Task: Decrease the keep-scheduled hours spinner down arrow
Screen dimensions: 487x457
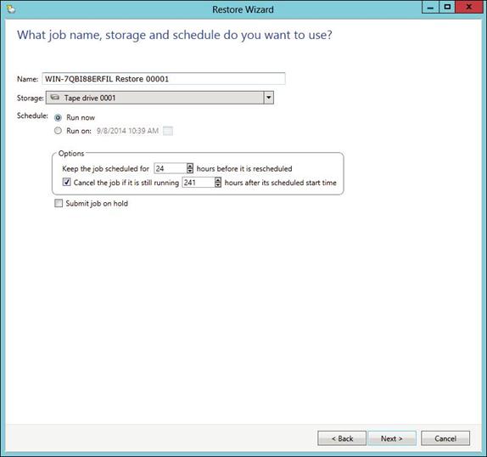Action: coord(190,171)
